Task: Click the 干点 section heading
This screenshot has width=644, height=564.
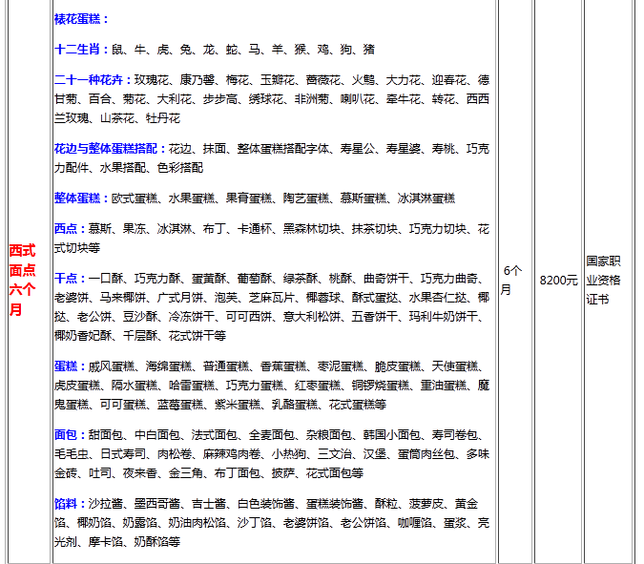Action: pyautogui.click(x=68, y=279)
